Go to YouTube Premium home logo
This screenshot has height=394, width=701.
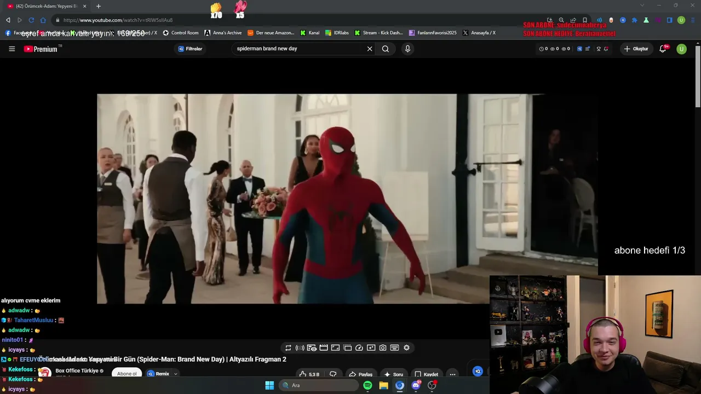pyautogui.click(x=41, y=49)
